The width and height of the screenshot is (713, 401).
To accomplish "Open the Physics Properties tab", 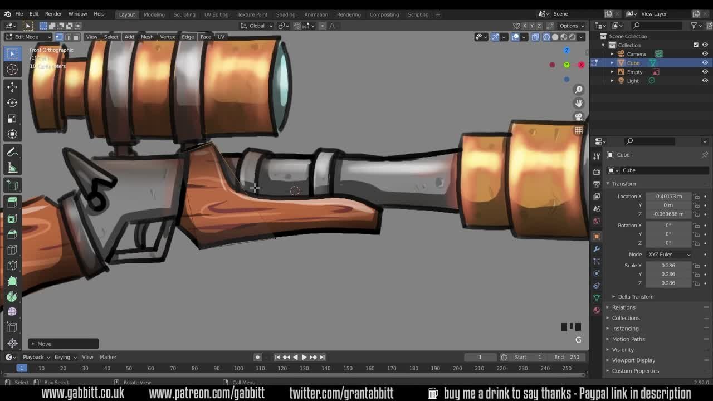I will point(597,272).
